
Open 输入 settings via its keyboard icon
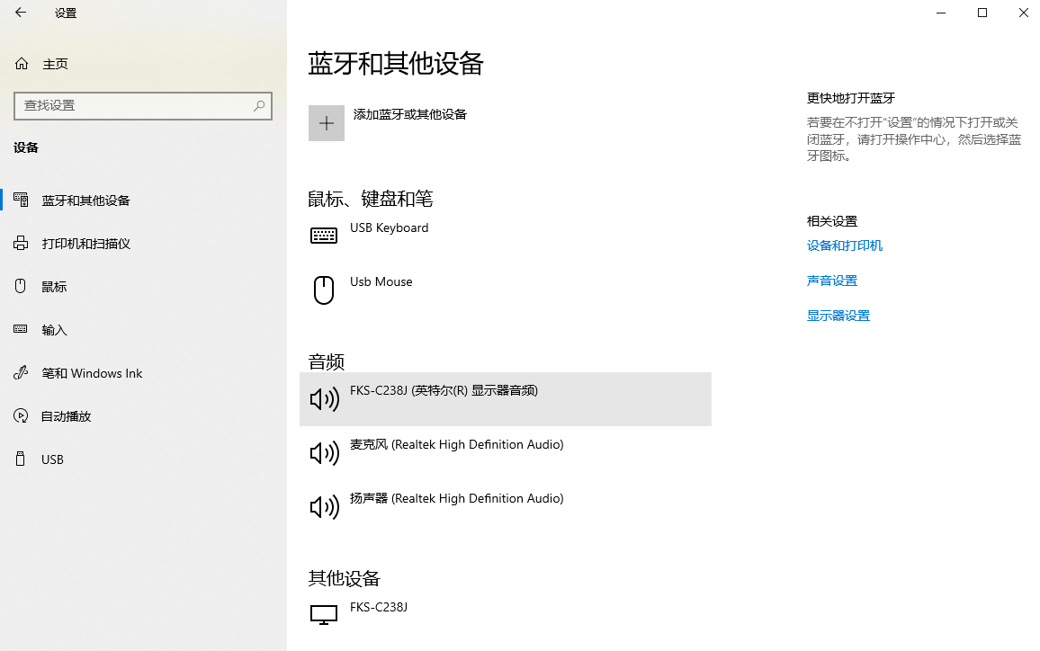pos(20,329)
